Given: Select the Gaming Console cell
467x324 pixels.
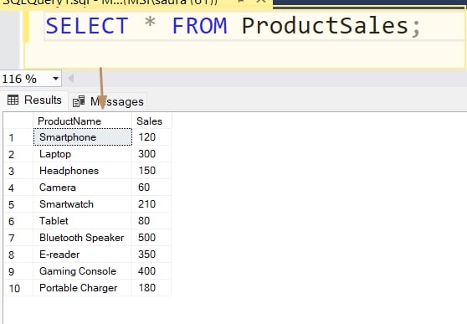Looking at the screenshot, I should tap(83, 271).
